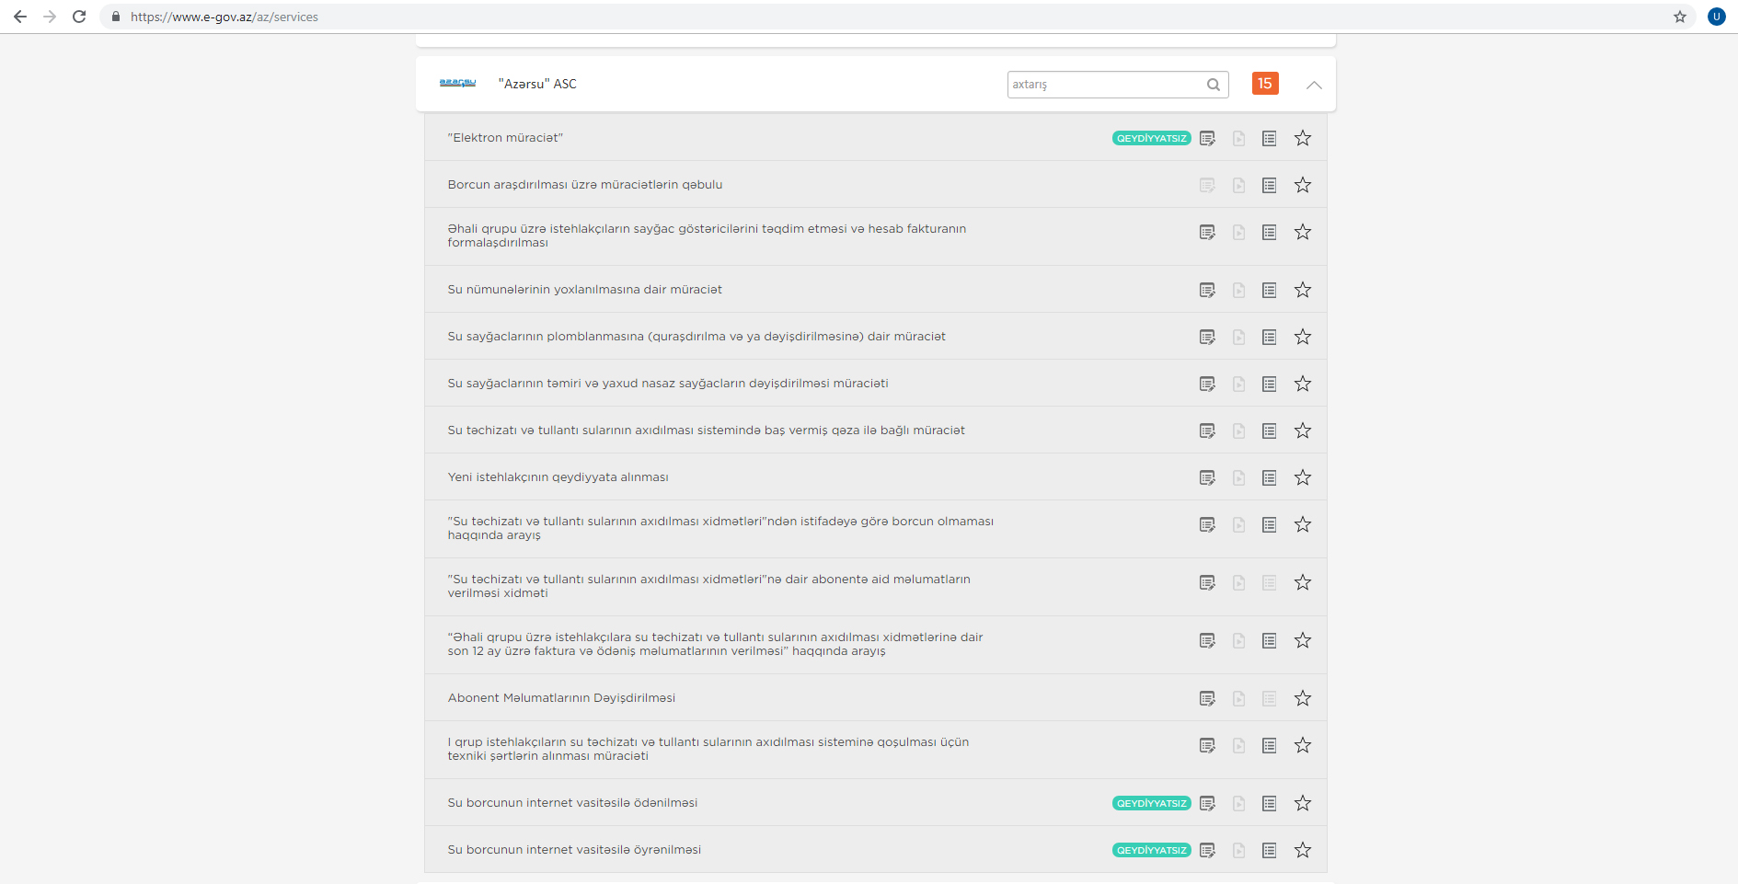
Task: Open the details list icon for "Elektron müraciət"
Action: [1270, 138]
